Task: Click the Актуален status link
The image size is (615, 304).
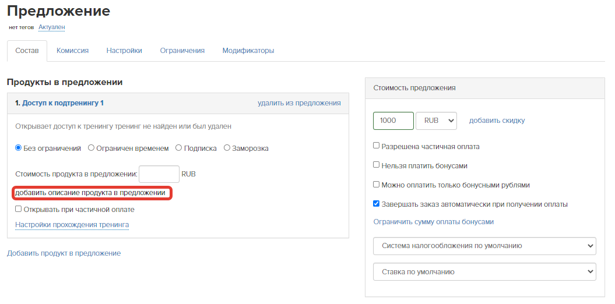Action: 52,27
